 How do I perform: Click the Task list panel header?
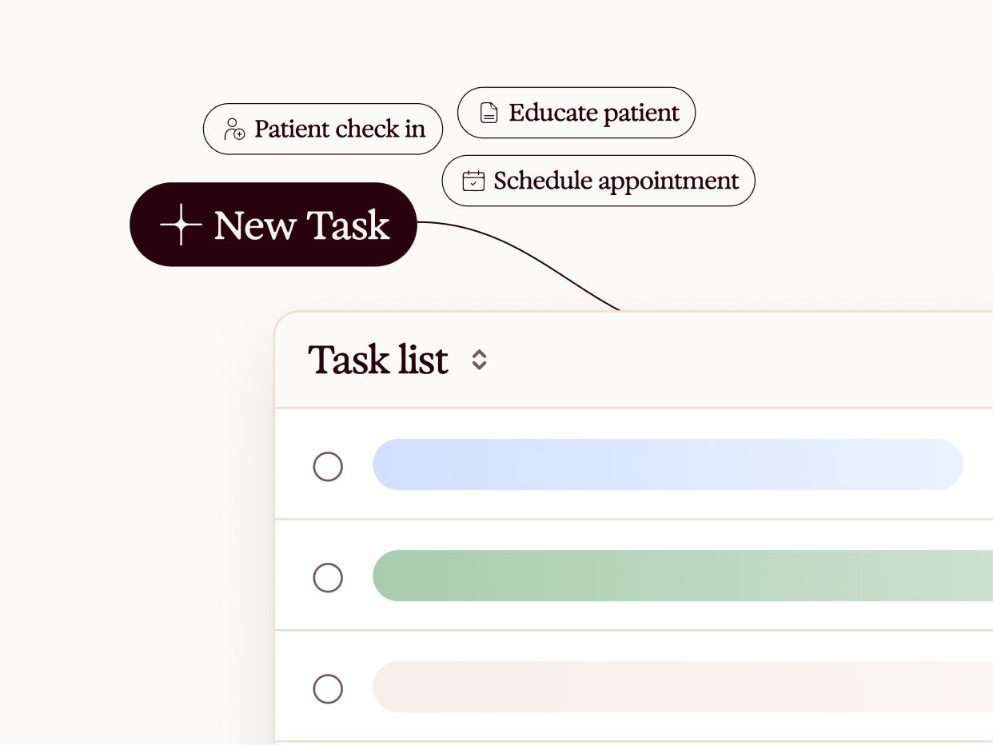pyautogui.click(x=378, y=360)
